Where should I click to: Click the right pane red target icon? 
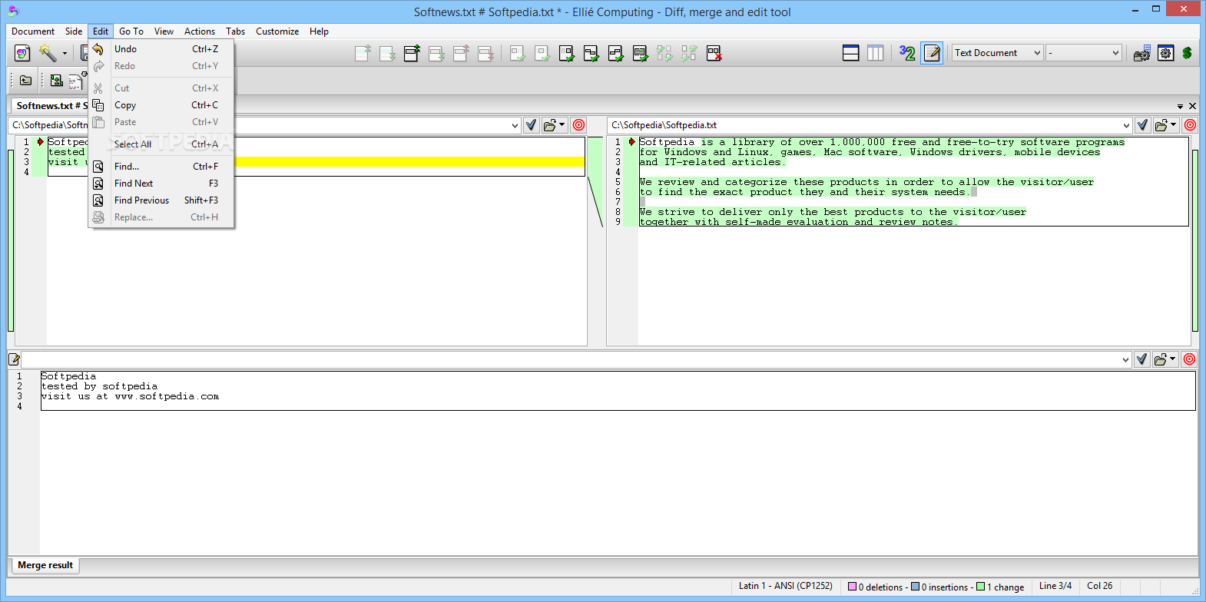coord(1190,125)
